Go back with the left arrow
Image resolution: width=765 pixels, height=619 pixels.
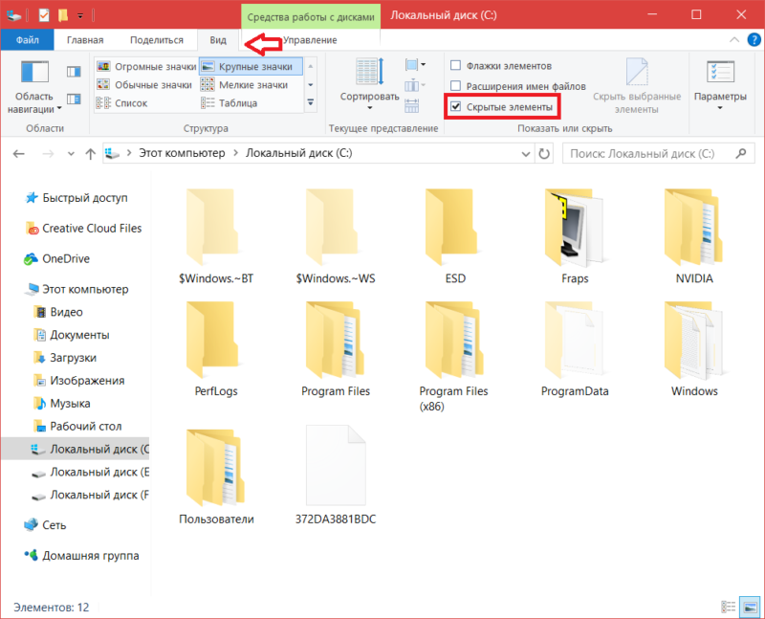click(19, 154)
